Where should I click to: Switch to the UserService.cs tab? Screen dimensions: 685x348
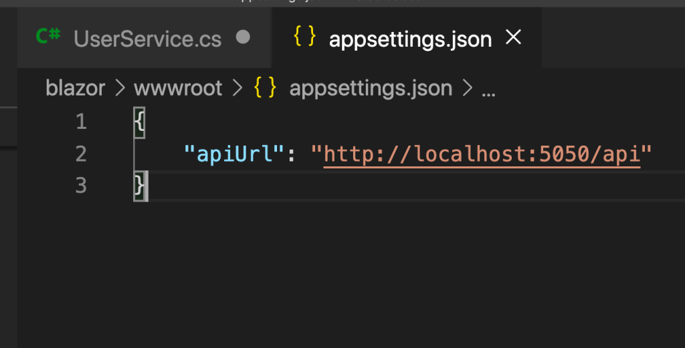[147, 39]
